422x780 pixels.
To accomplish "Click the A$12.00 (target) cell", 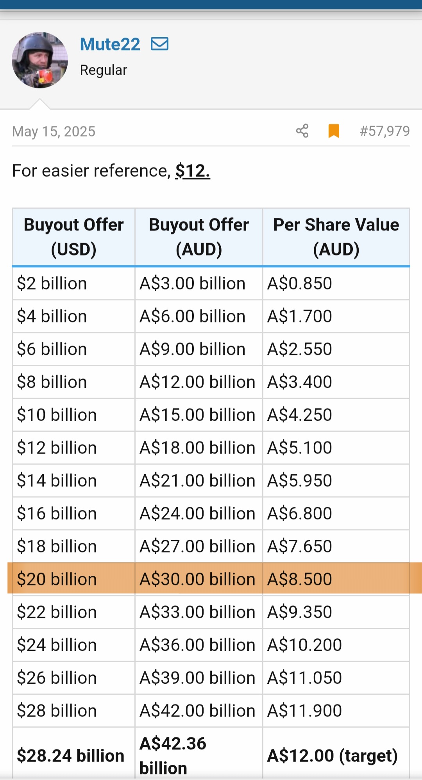I will coord(332,755).
